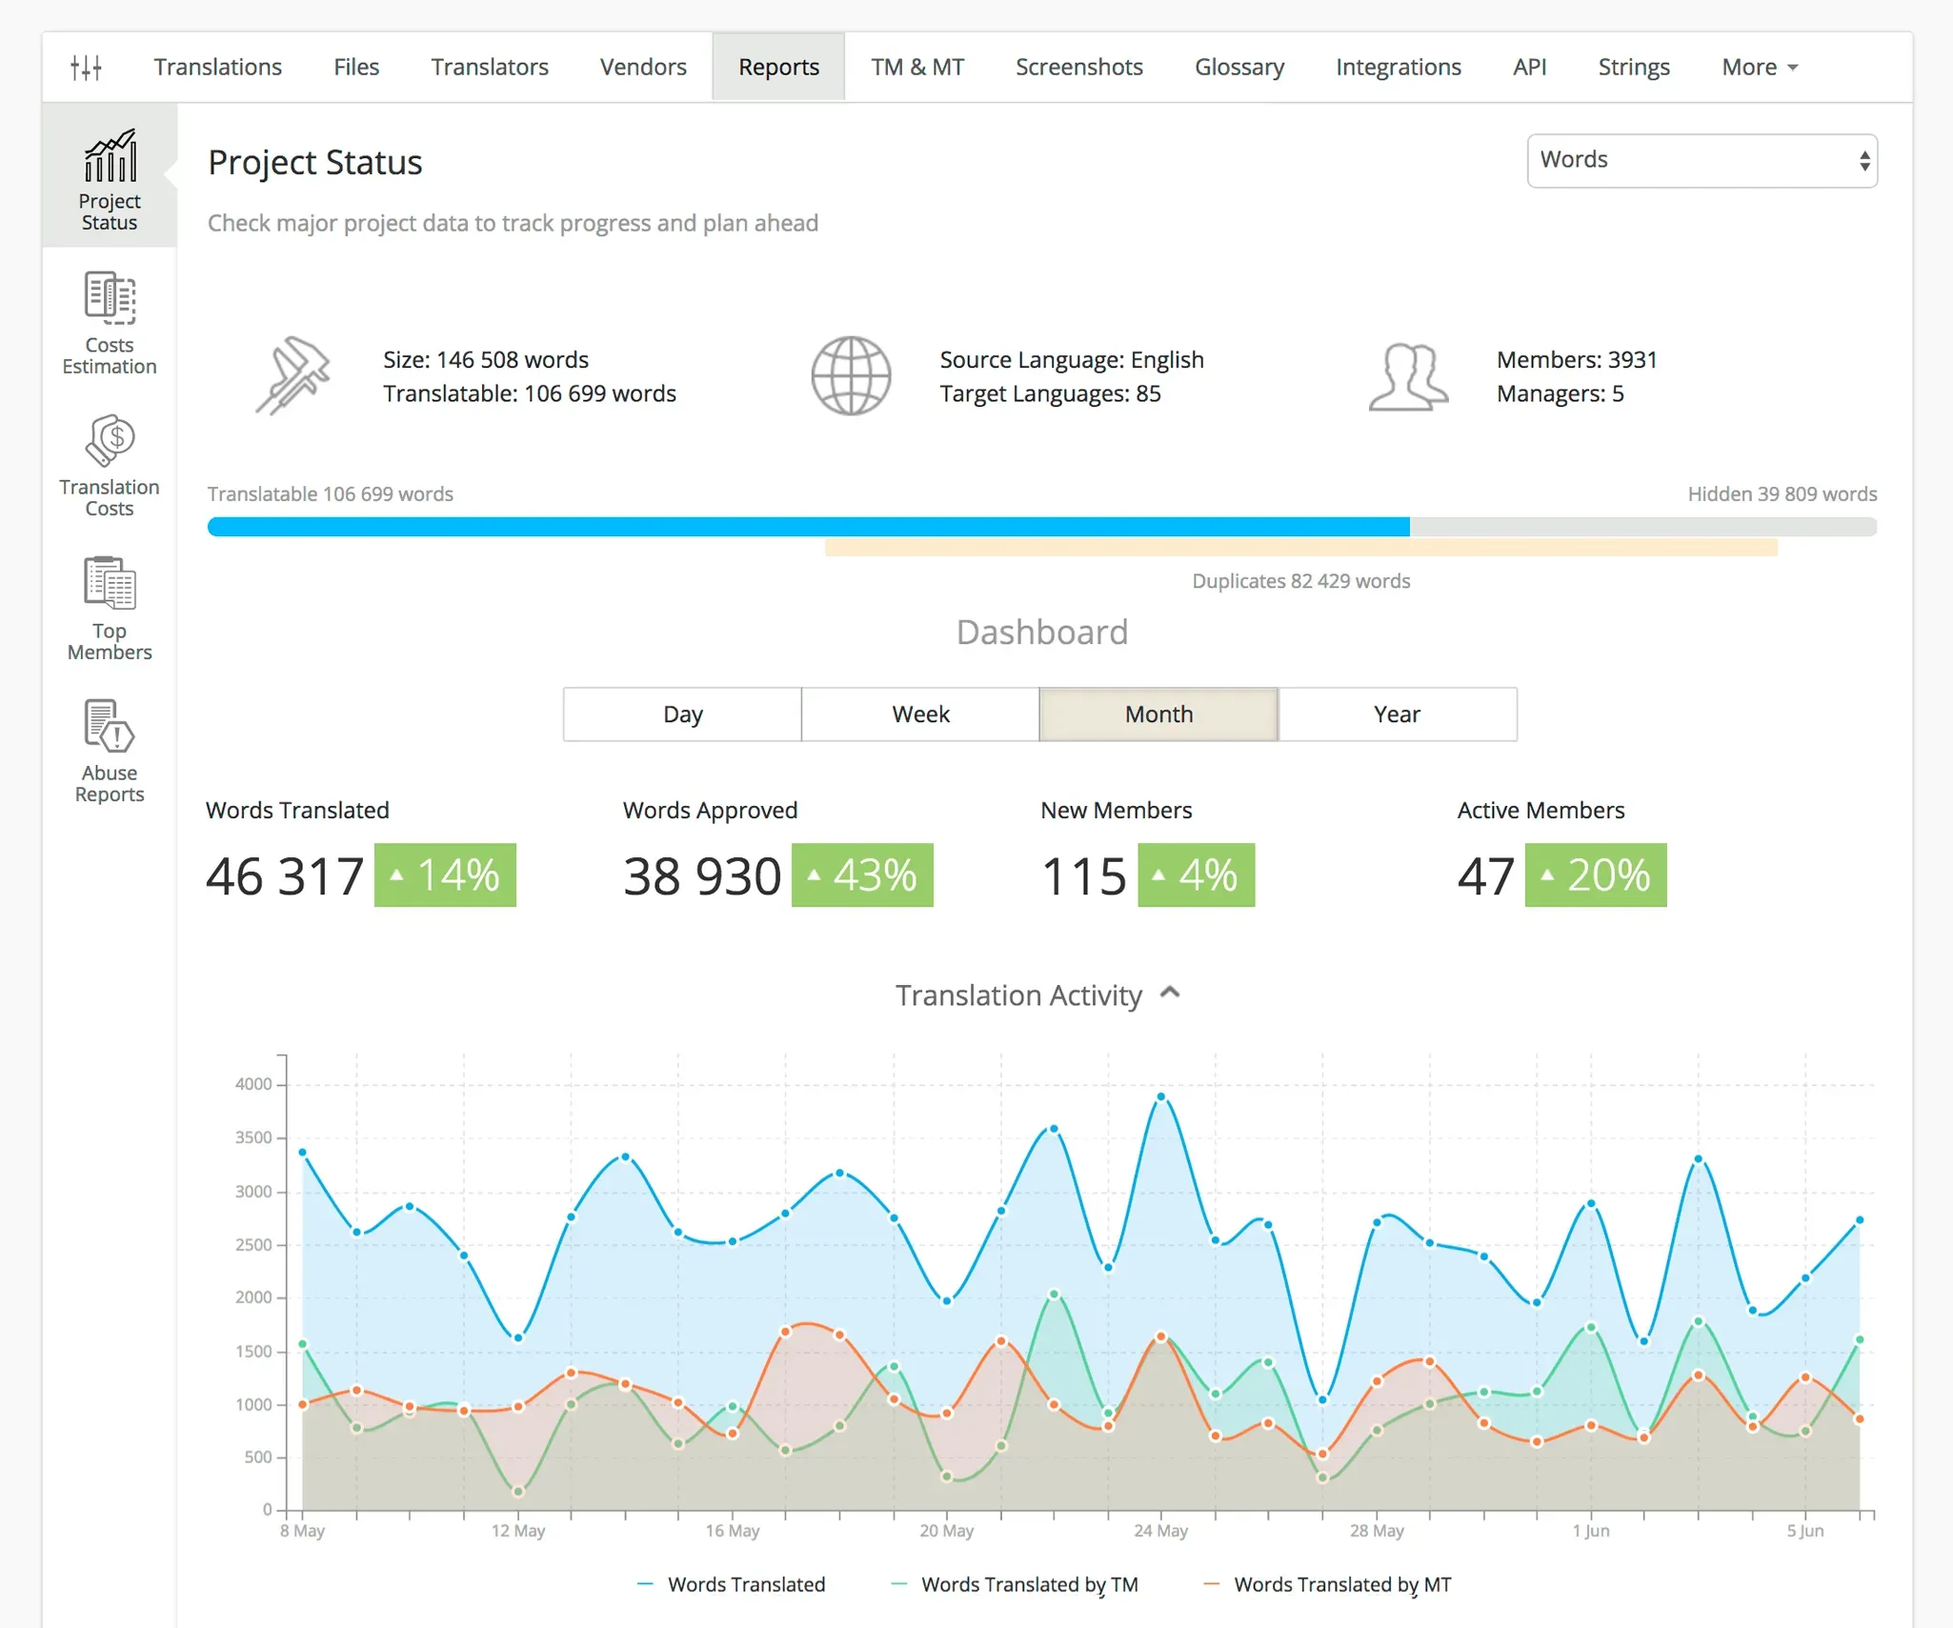Click the 4000 y-axis label

coord(253,1084)
